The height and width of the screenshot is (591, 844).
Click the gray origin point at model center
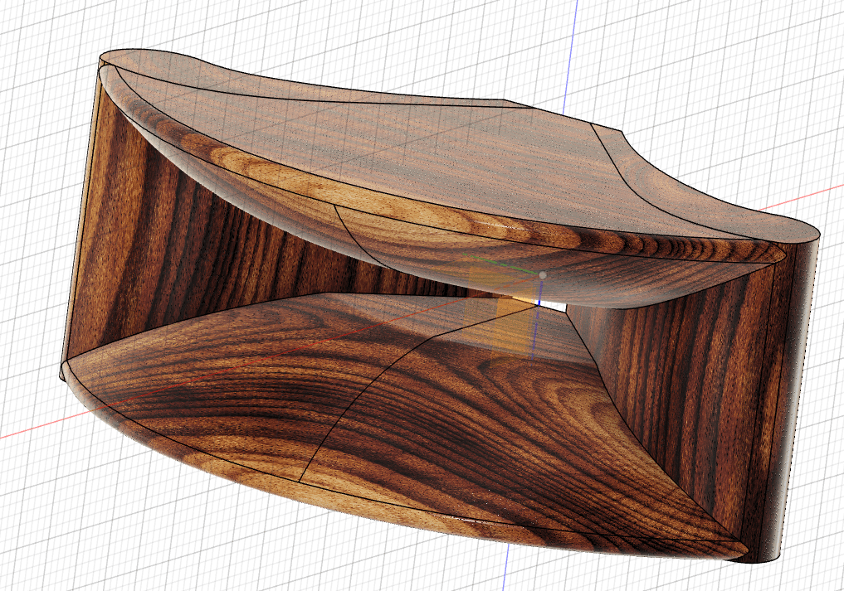point(542,275)
